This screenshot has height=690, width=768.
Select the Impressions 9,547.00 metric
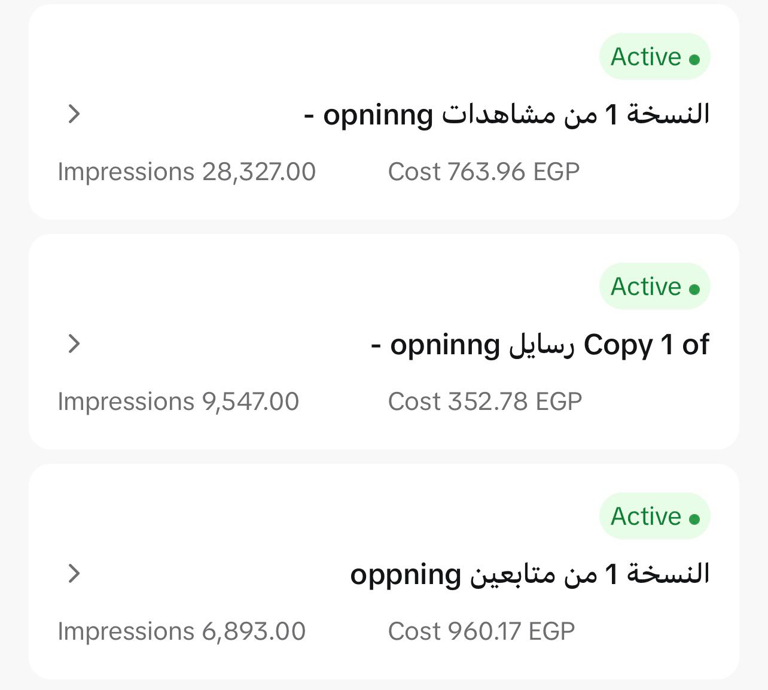178,402
